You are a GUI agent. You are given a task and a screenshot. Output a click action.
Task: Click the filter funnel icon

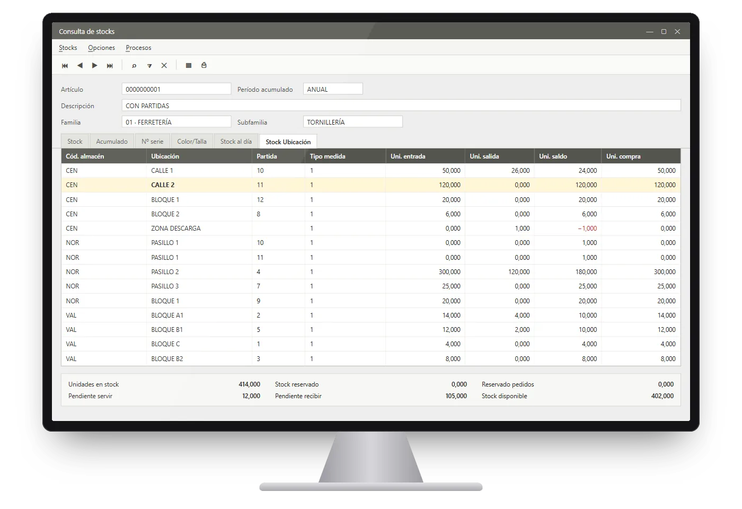[x=149, y=66]
